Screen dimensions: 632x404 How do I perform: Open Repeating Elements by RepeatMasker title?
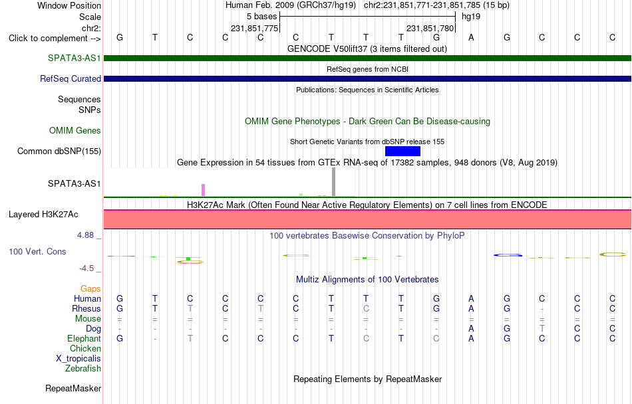(x=368, y=379)
